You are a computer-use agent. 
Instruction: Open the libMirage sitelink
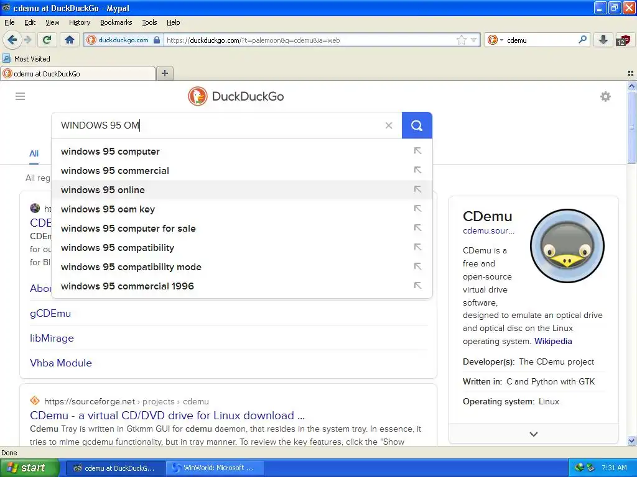tap(52, 338)
